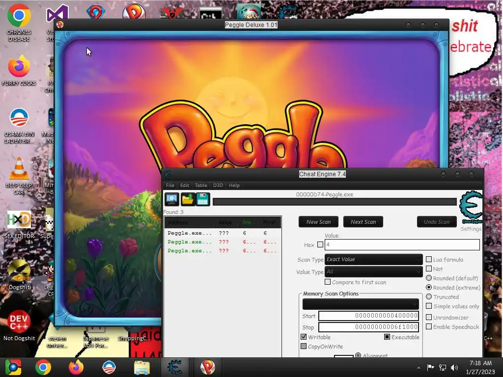Click the open file folder icon in Cheat Engine
Screen dimensions: 503x377
tap(187, 199)
